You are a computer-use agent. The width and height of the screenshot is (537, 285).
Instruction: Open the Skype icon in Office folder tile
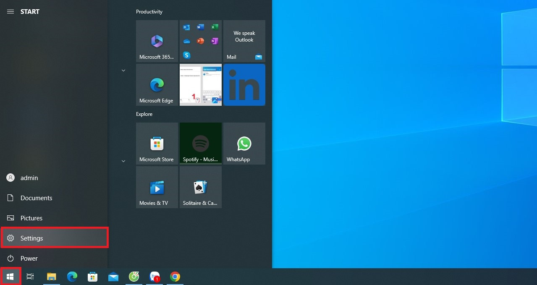pyautogui.click(x=187, y=55)
